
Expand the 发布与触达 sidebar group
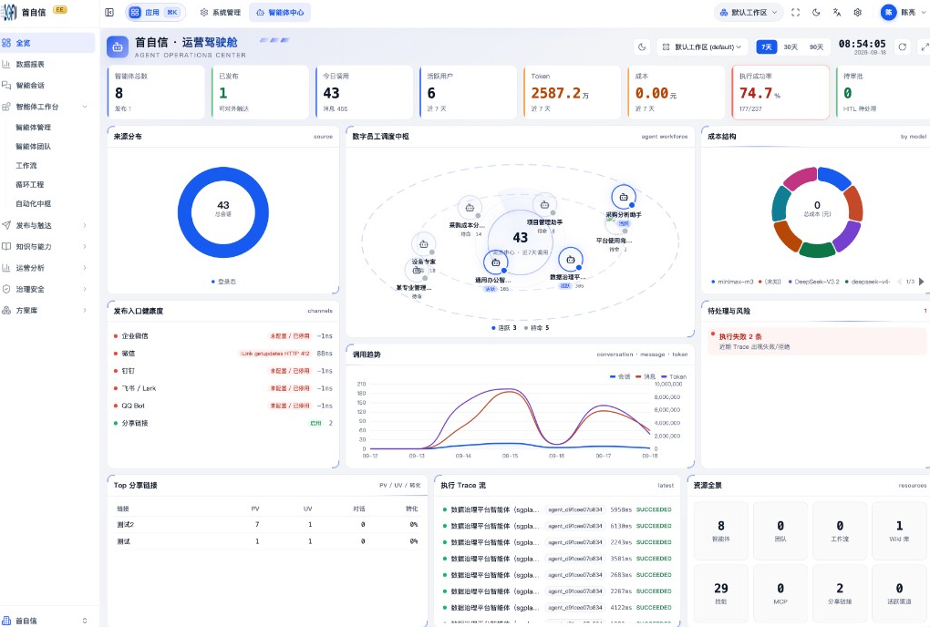click(47, 225)
